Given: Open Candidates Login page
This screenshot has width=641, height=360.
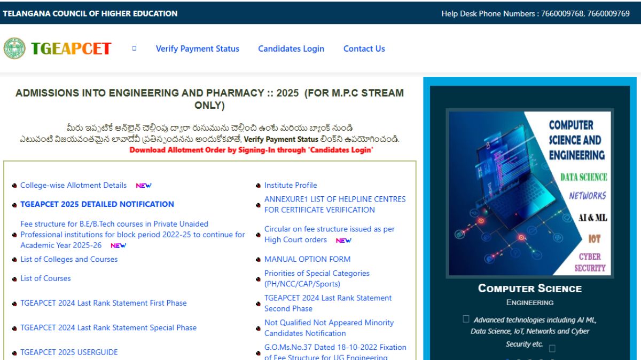Looking at the screenshot, I should 291,49.
